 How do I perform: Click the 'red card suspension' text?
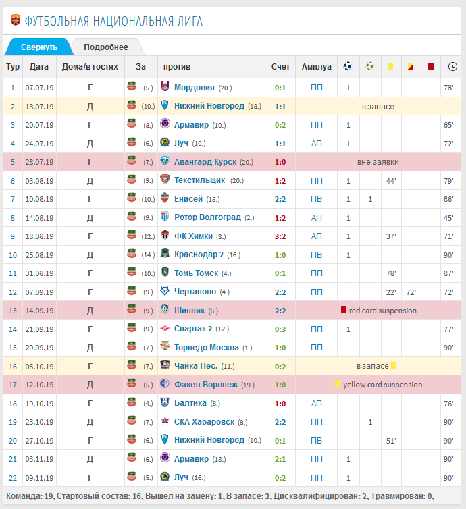point(382,311)
